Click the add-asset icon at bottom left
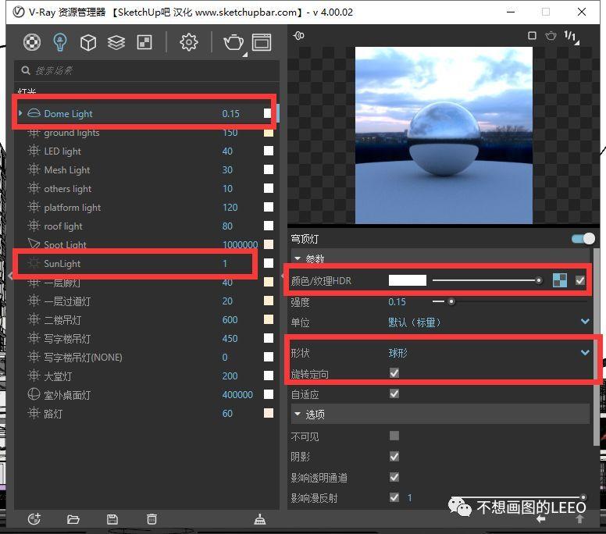The width and height of the screenshot is (606, 534). coord(34,518)
